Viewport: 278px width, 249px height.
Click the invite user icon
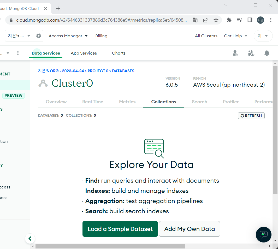click(x=235, y=53)
